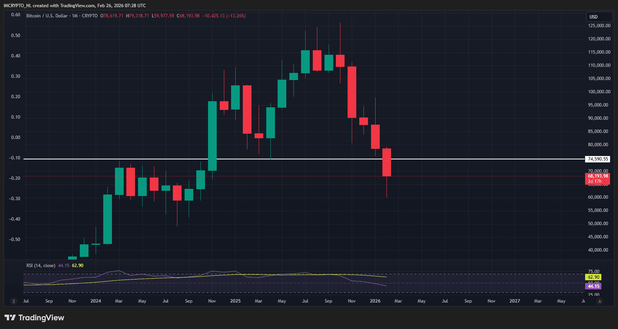Open the USD currency dropdown
618x329 pixels.
click(x=599, y=17)
